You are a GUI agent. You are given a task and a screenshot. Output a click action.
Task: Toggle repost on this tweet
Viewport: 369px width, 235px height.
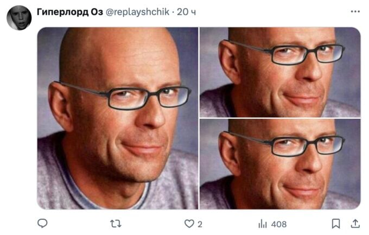tap(116, 224)
